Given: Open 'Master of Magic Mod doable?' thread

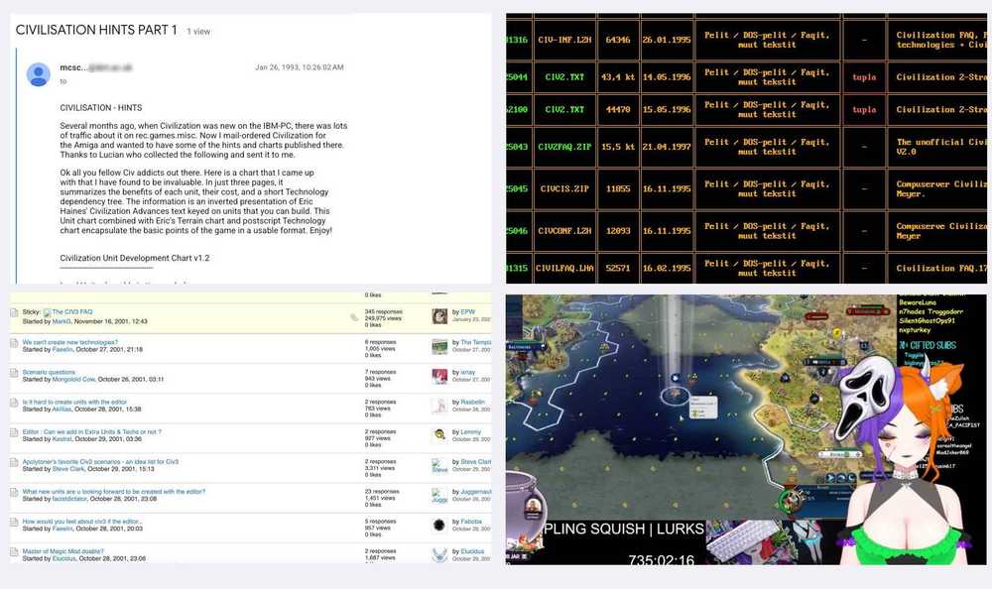Looking at the screenshot, I should [63, 551].
